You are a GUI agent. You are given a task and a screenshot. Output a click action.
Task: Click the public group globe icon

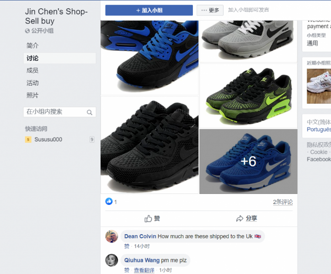coord(27,31)
